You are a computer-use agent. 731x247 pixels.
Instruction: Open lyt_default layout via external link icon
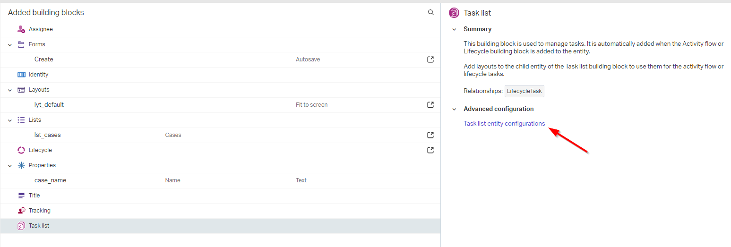tap(430, 105)
